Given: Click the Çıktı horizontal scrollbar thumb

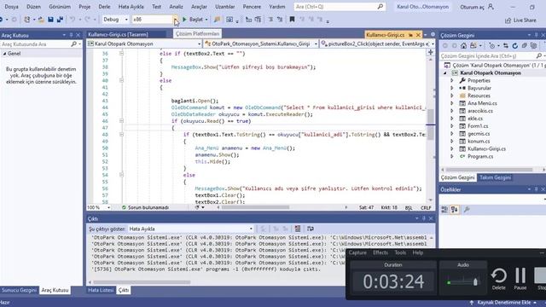Looking at the screenshot, I should 142,282.
